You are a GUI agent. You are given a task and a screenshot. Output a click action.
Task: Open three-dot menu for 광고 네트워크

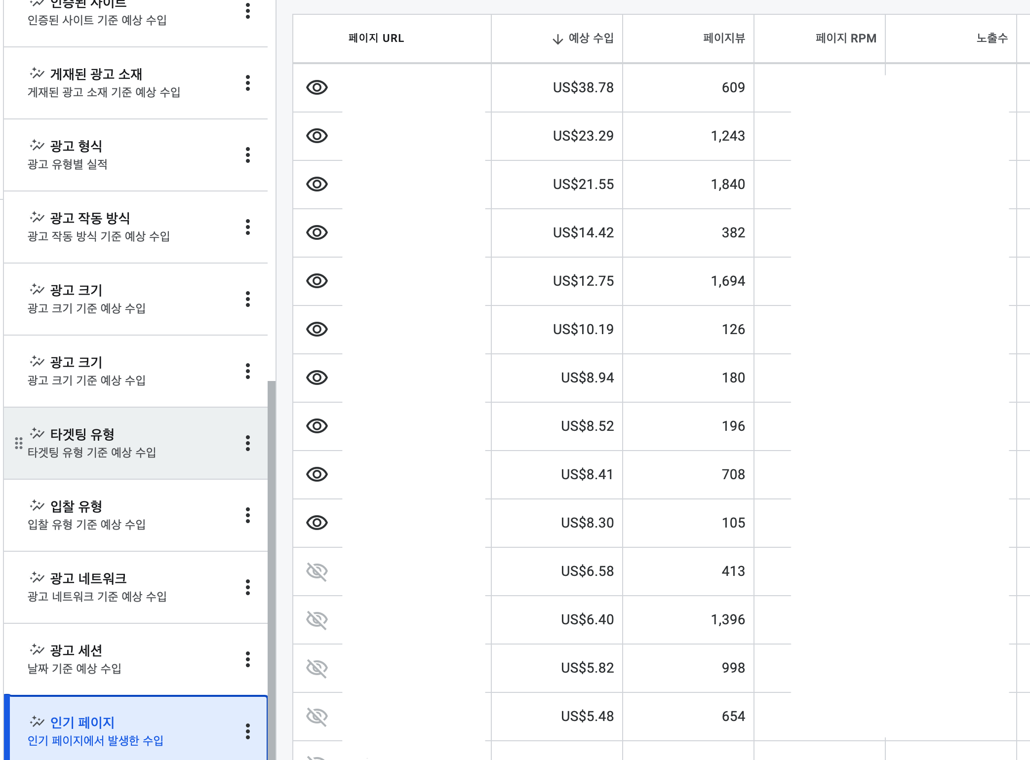coord(248,587)
